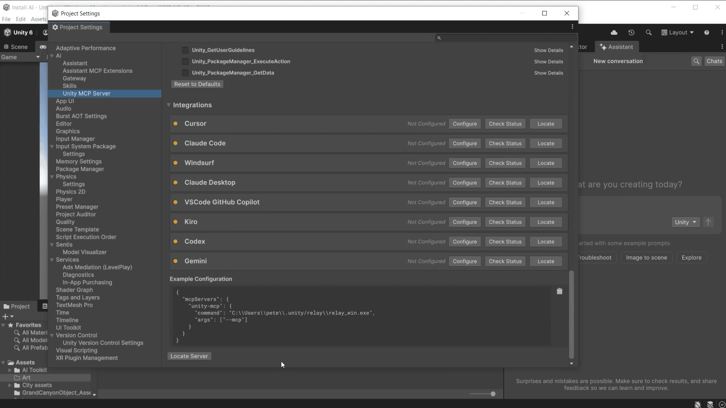Collapse the Sentis group

(x=52, y=245)
